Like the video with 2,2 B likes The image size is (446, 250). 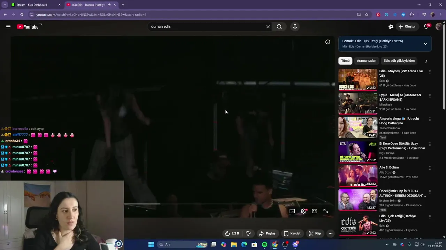[x=232, y=233]
